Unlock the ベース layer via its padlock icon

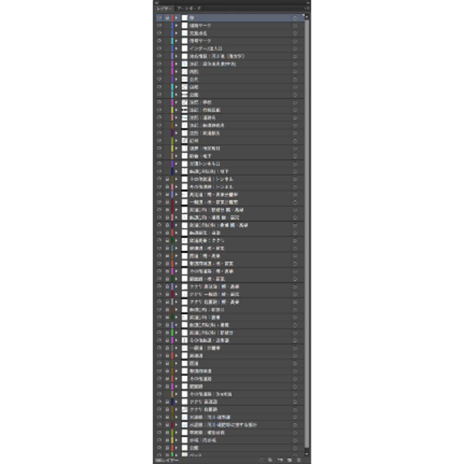(x=167, y=454)
